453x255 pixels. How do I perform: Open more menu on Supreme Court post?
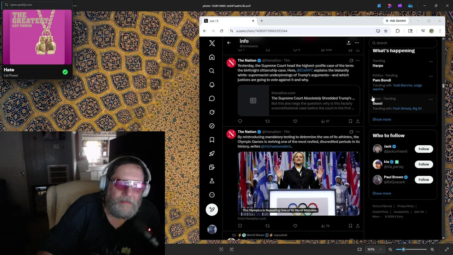click(x=358, y=61)
